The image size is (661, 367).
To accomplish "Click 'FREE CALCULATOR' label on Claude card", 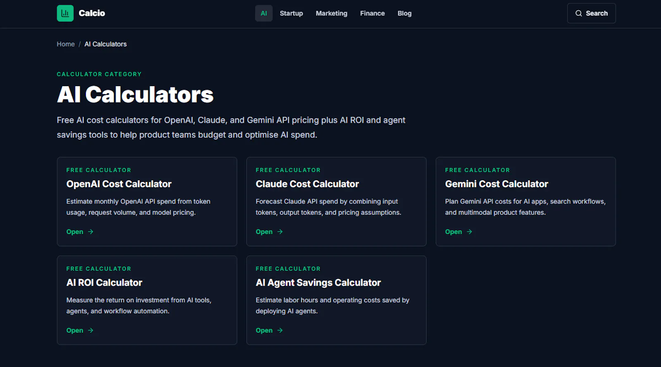I will (288, 170).
